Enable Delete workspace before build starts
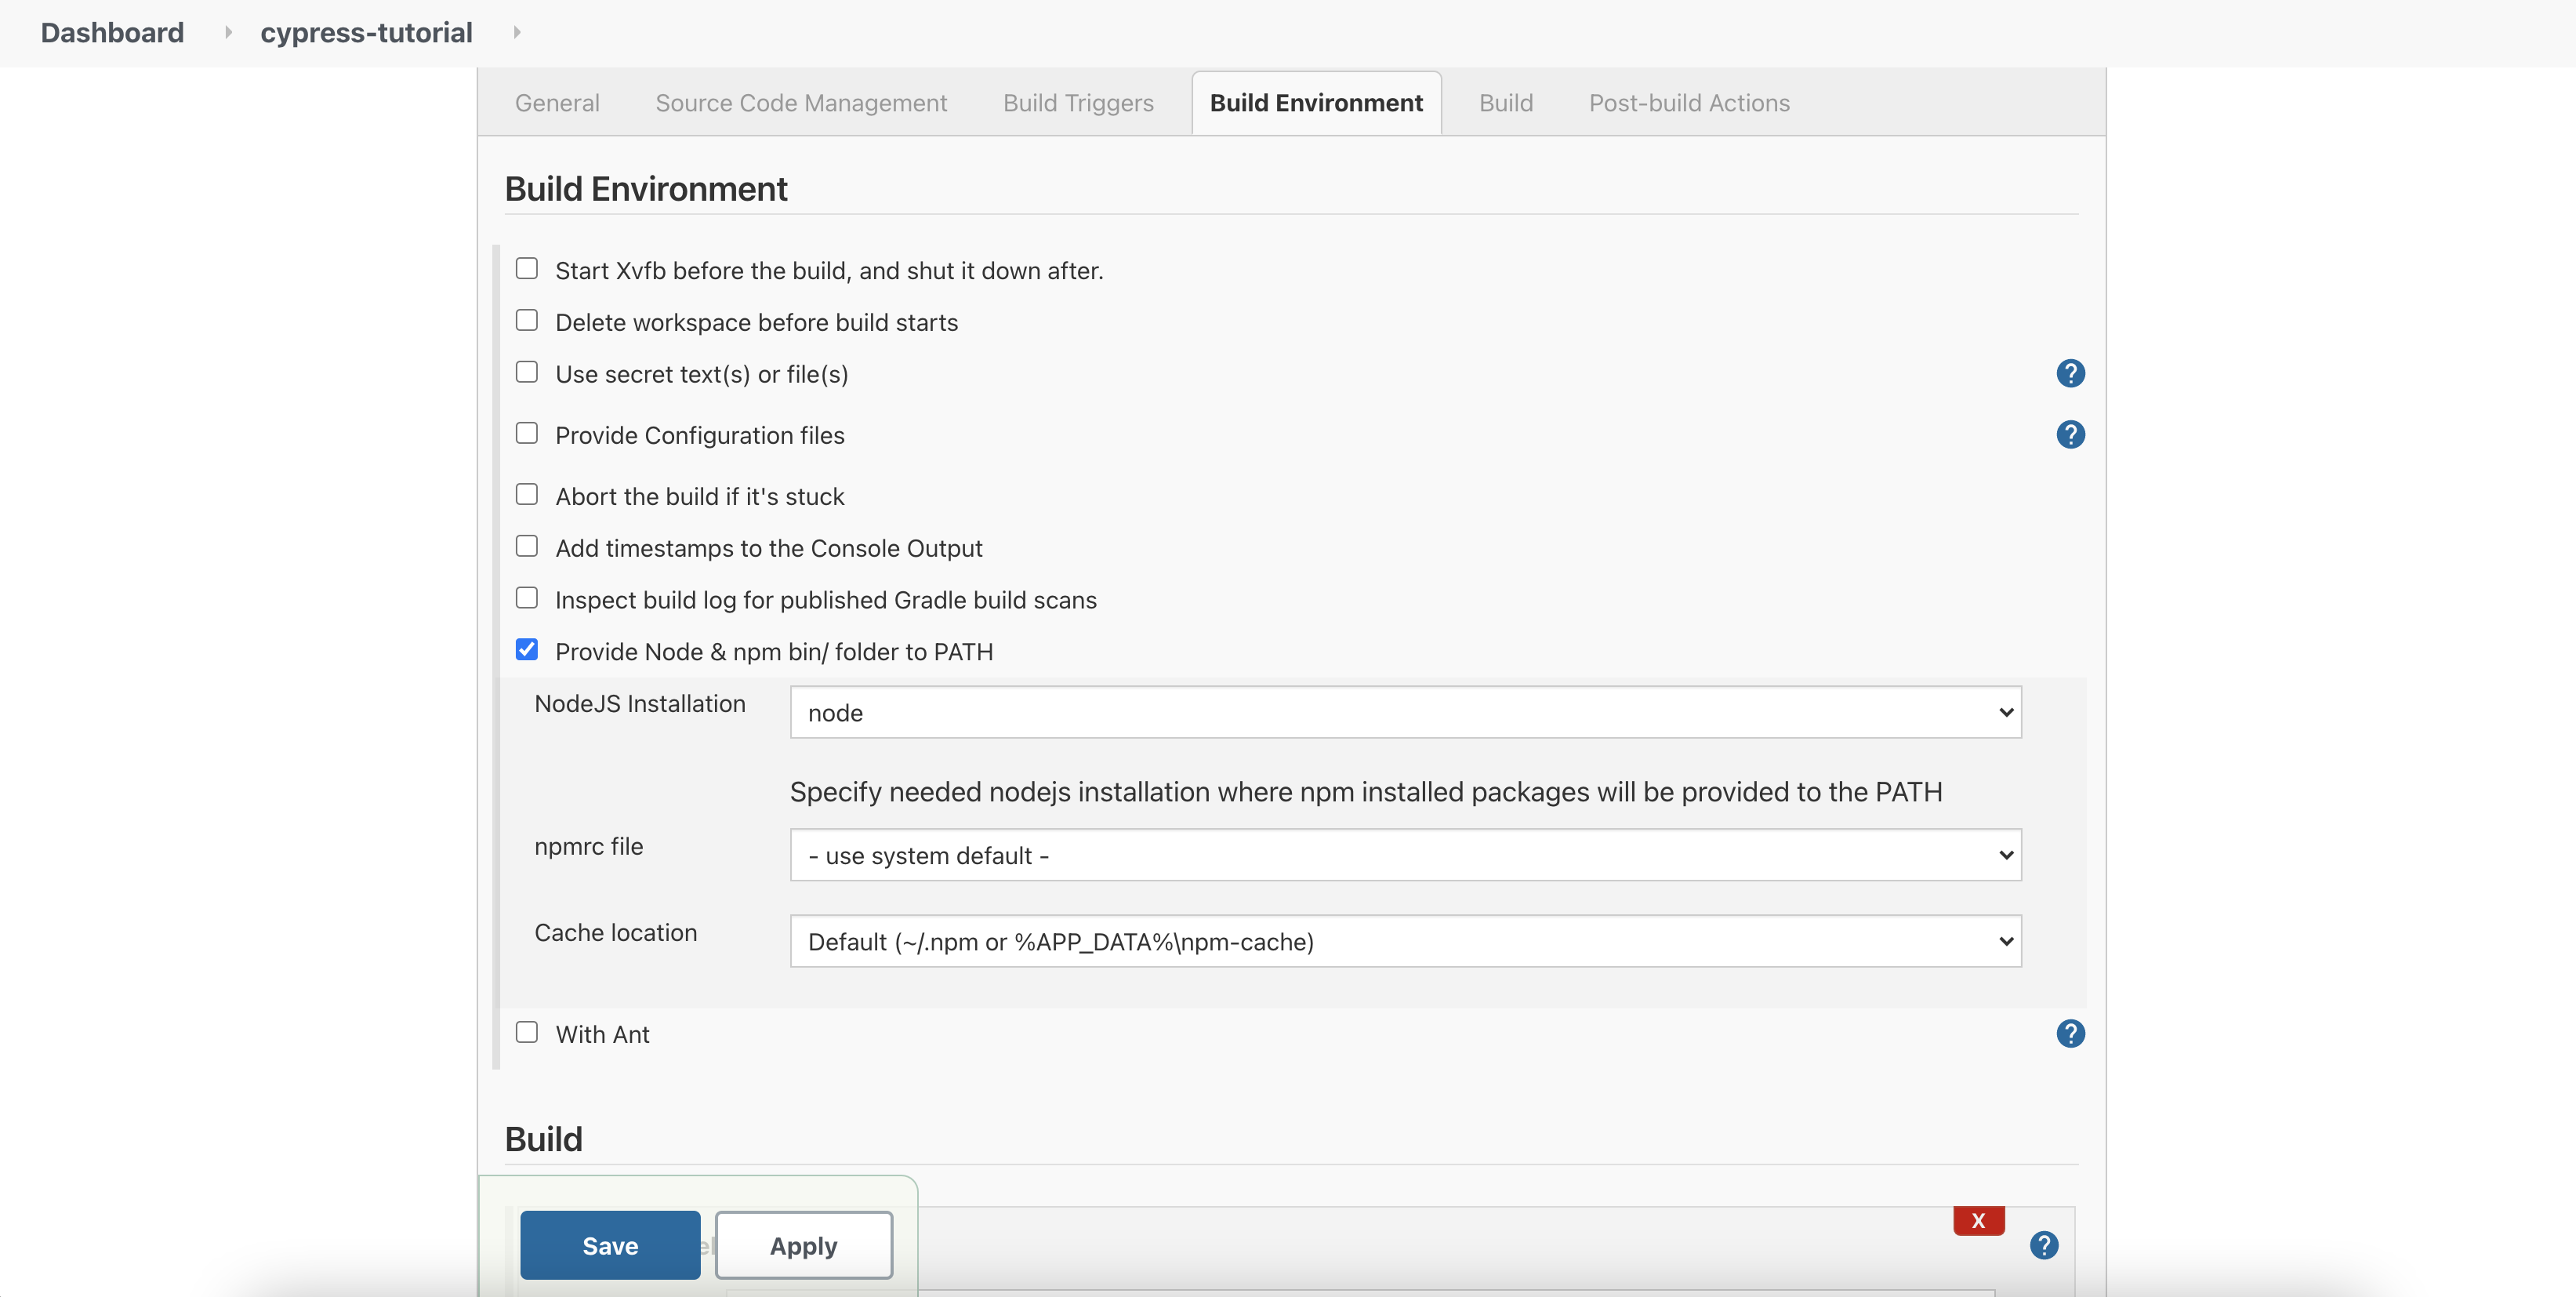Viewport: 2576px width, 1297px height. point(527,319)
